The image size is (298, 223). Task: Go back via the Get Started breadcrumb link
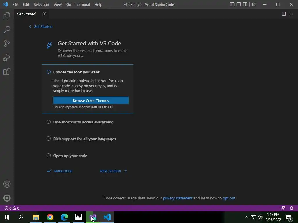(41, 26)
